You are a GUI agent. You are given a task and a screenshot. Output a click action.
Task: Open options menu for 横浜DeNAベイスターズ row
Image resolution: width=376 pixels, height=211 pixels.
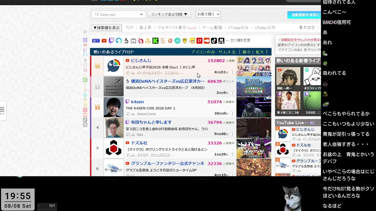click(232, 93)
